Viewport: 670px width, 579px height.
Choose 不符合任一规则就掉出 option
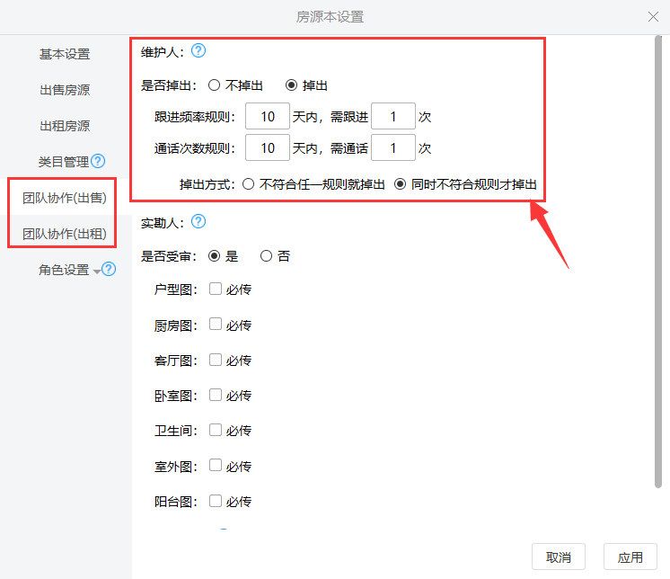point(248,184)
